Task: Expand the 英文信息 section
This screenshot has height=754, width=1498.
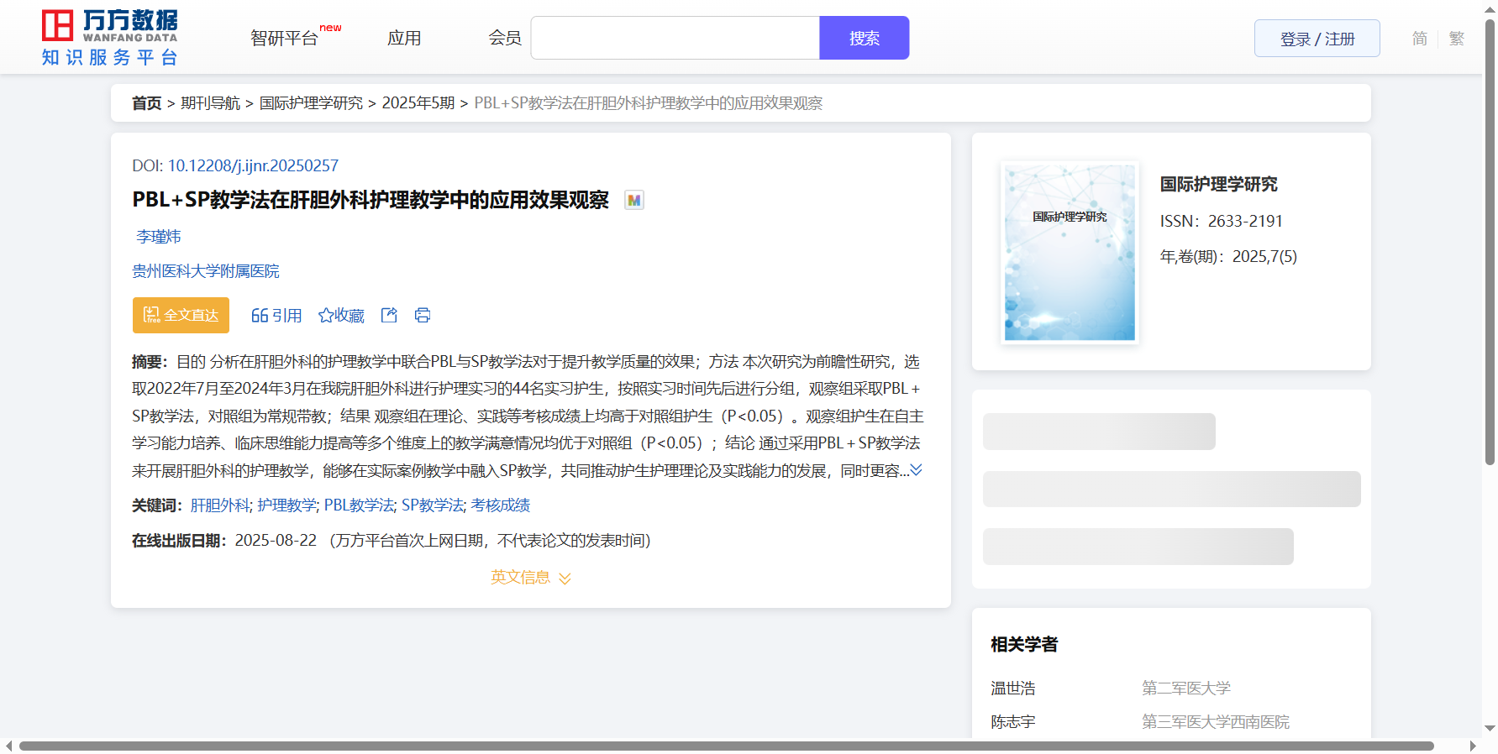Action: point(530,578)
